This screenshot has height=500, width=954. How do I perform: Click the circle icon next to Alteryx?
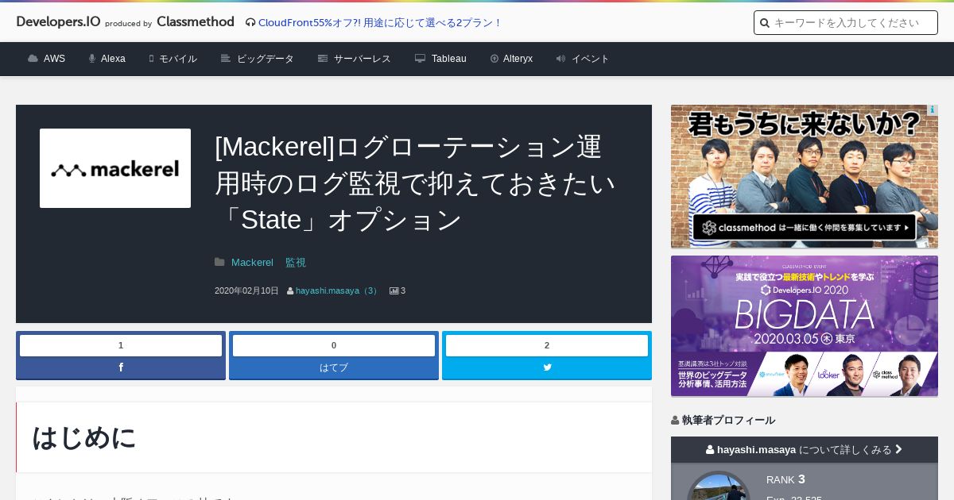(494, 59)
